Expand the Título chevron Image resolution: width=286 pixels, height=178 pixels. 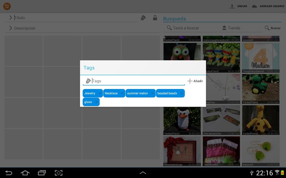tap(11, 18)
